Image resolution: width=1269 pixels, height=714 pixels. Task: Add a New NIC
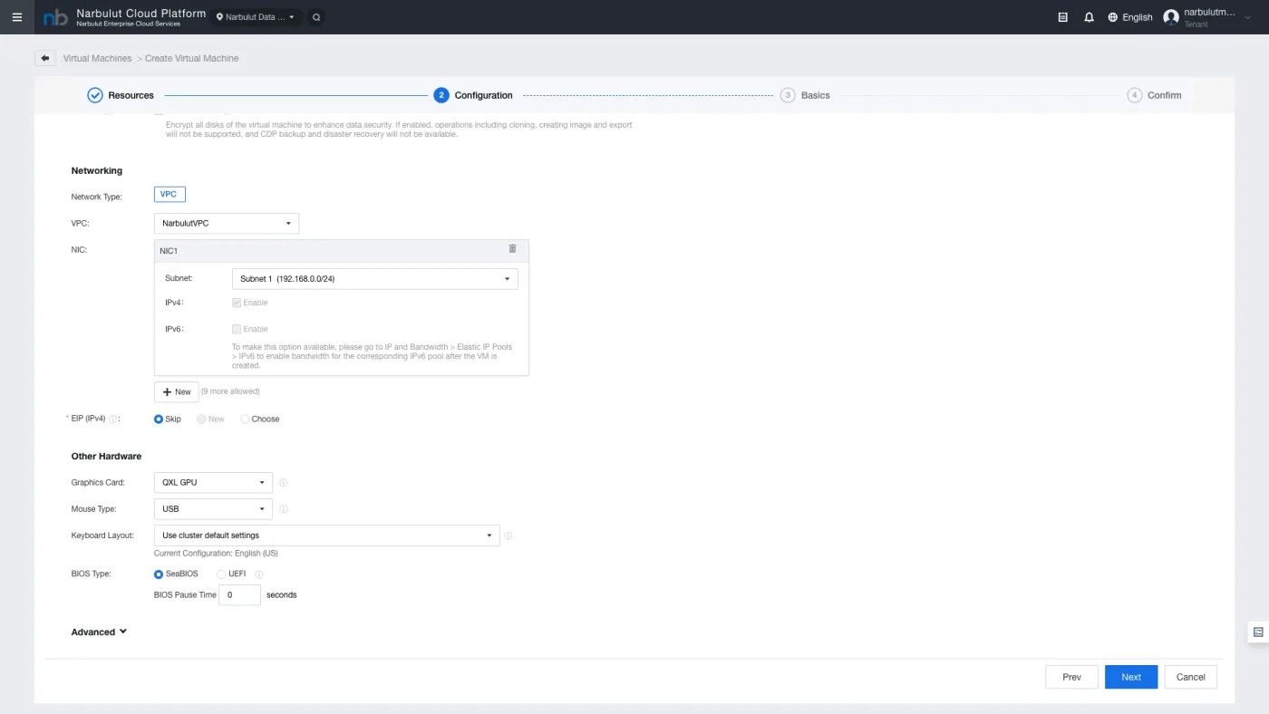[x=177, y=392]
